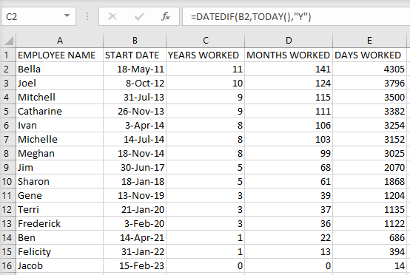Click the start date 18-May-11 cell
The image size is (410, 275).
click(135, 69)
